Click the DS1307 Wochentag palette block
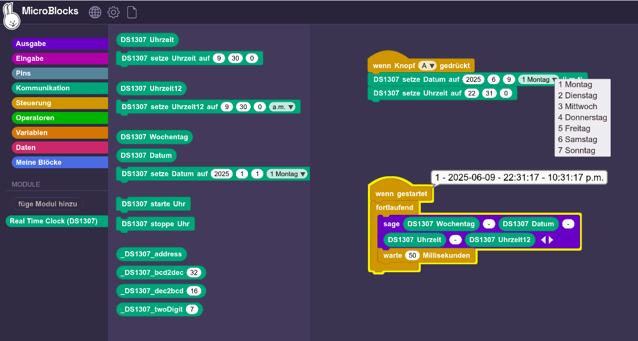Image resolution: width=638 pixels, height=341 pixels. click(x=154, y=137)
